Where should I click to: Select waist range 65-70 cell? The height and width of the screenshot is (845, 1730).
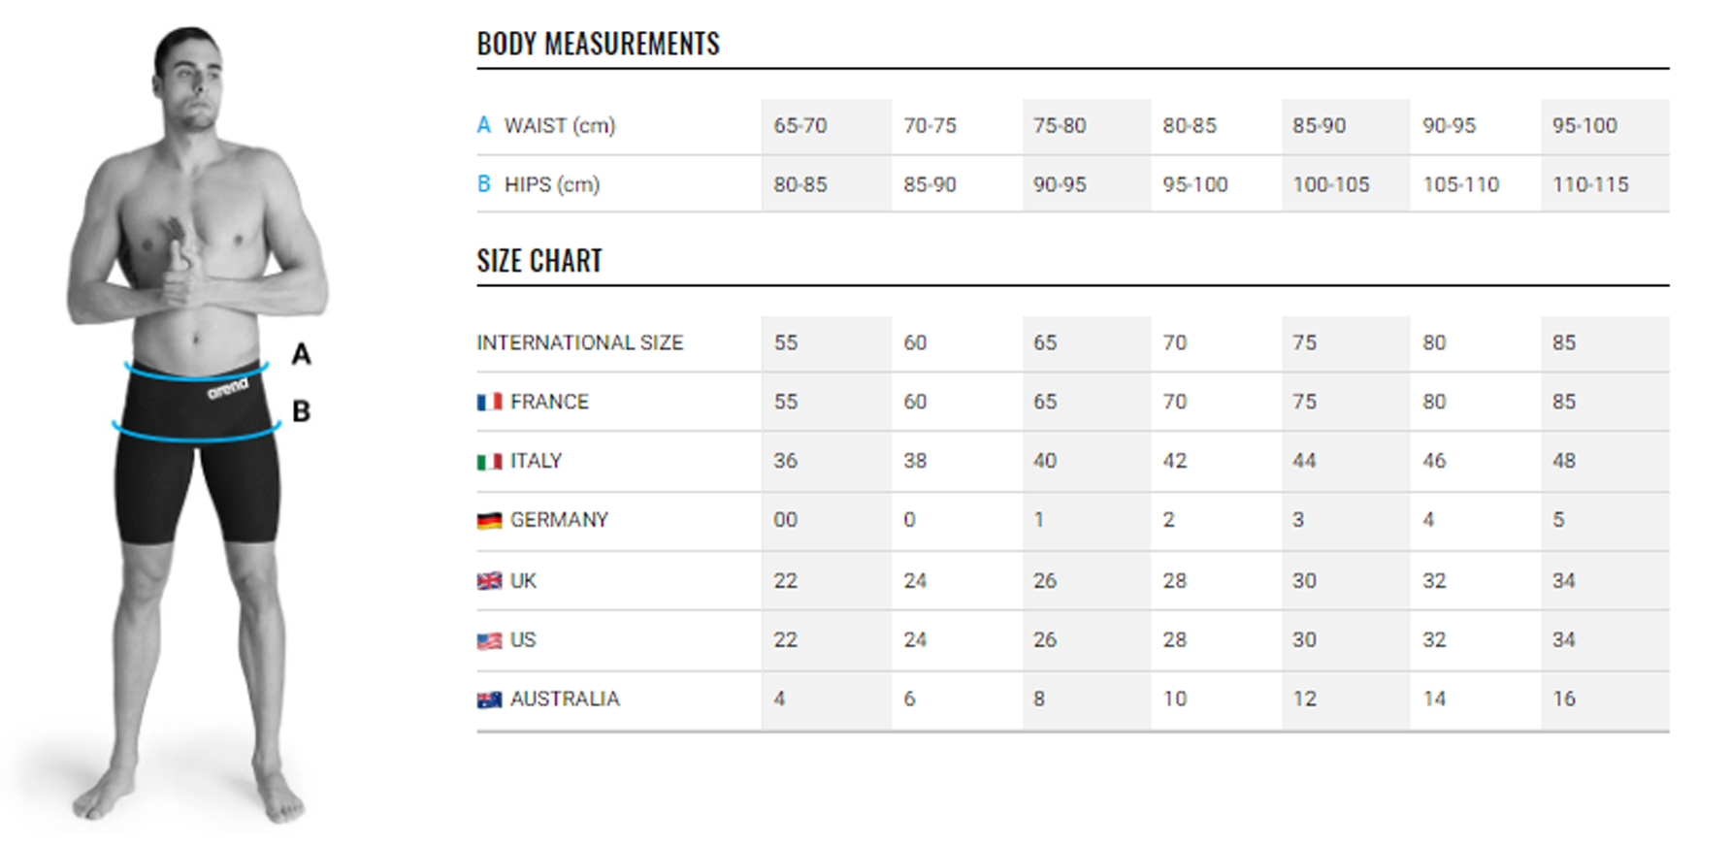tap(800, 126)
